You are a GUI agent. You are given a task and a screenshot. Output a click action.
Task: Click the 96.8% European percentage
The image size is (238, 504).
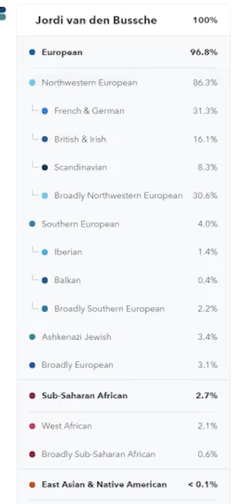point(204,52)
